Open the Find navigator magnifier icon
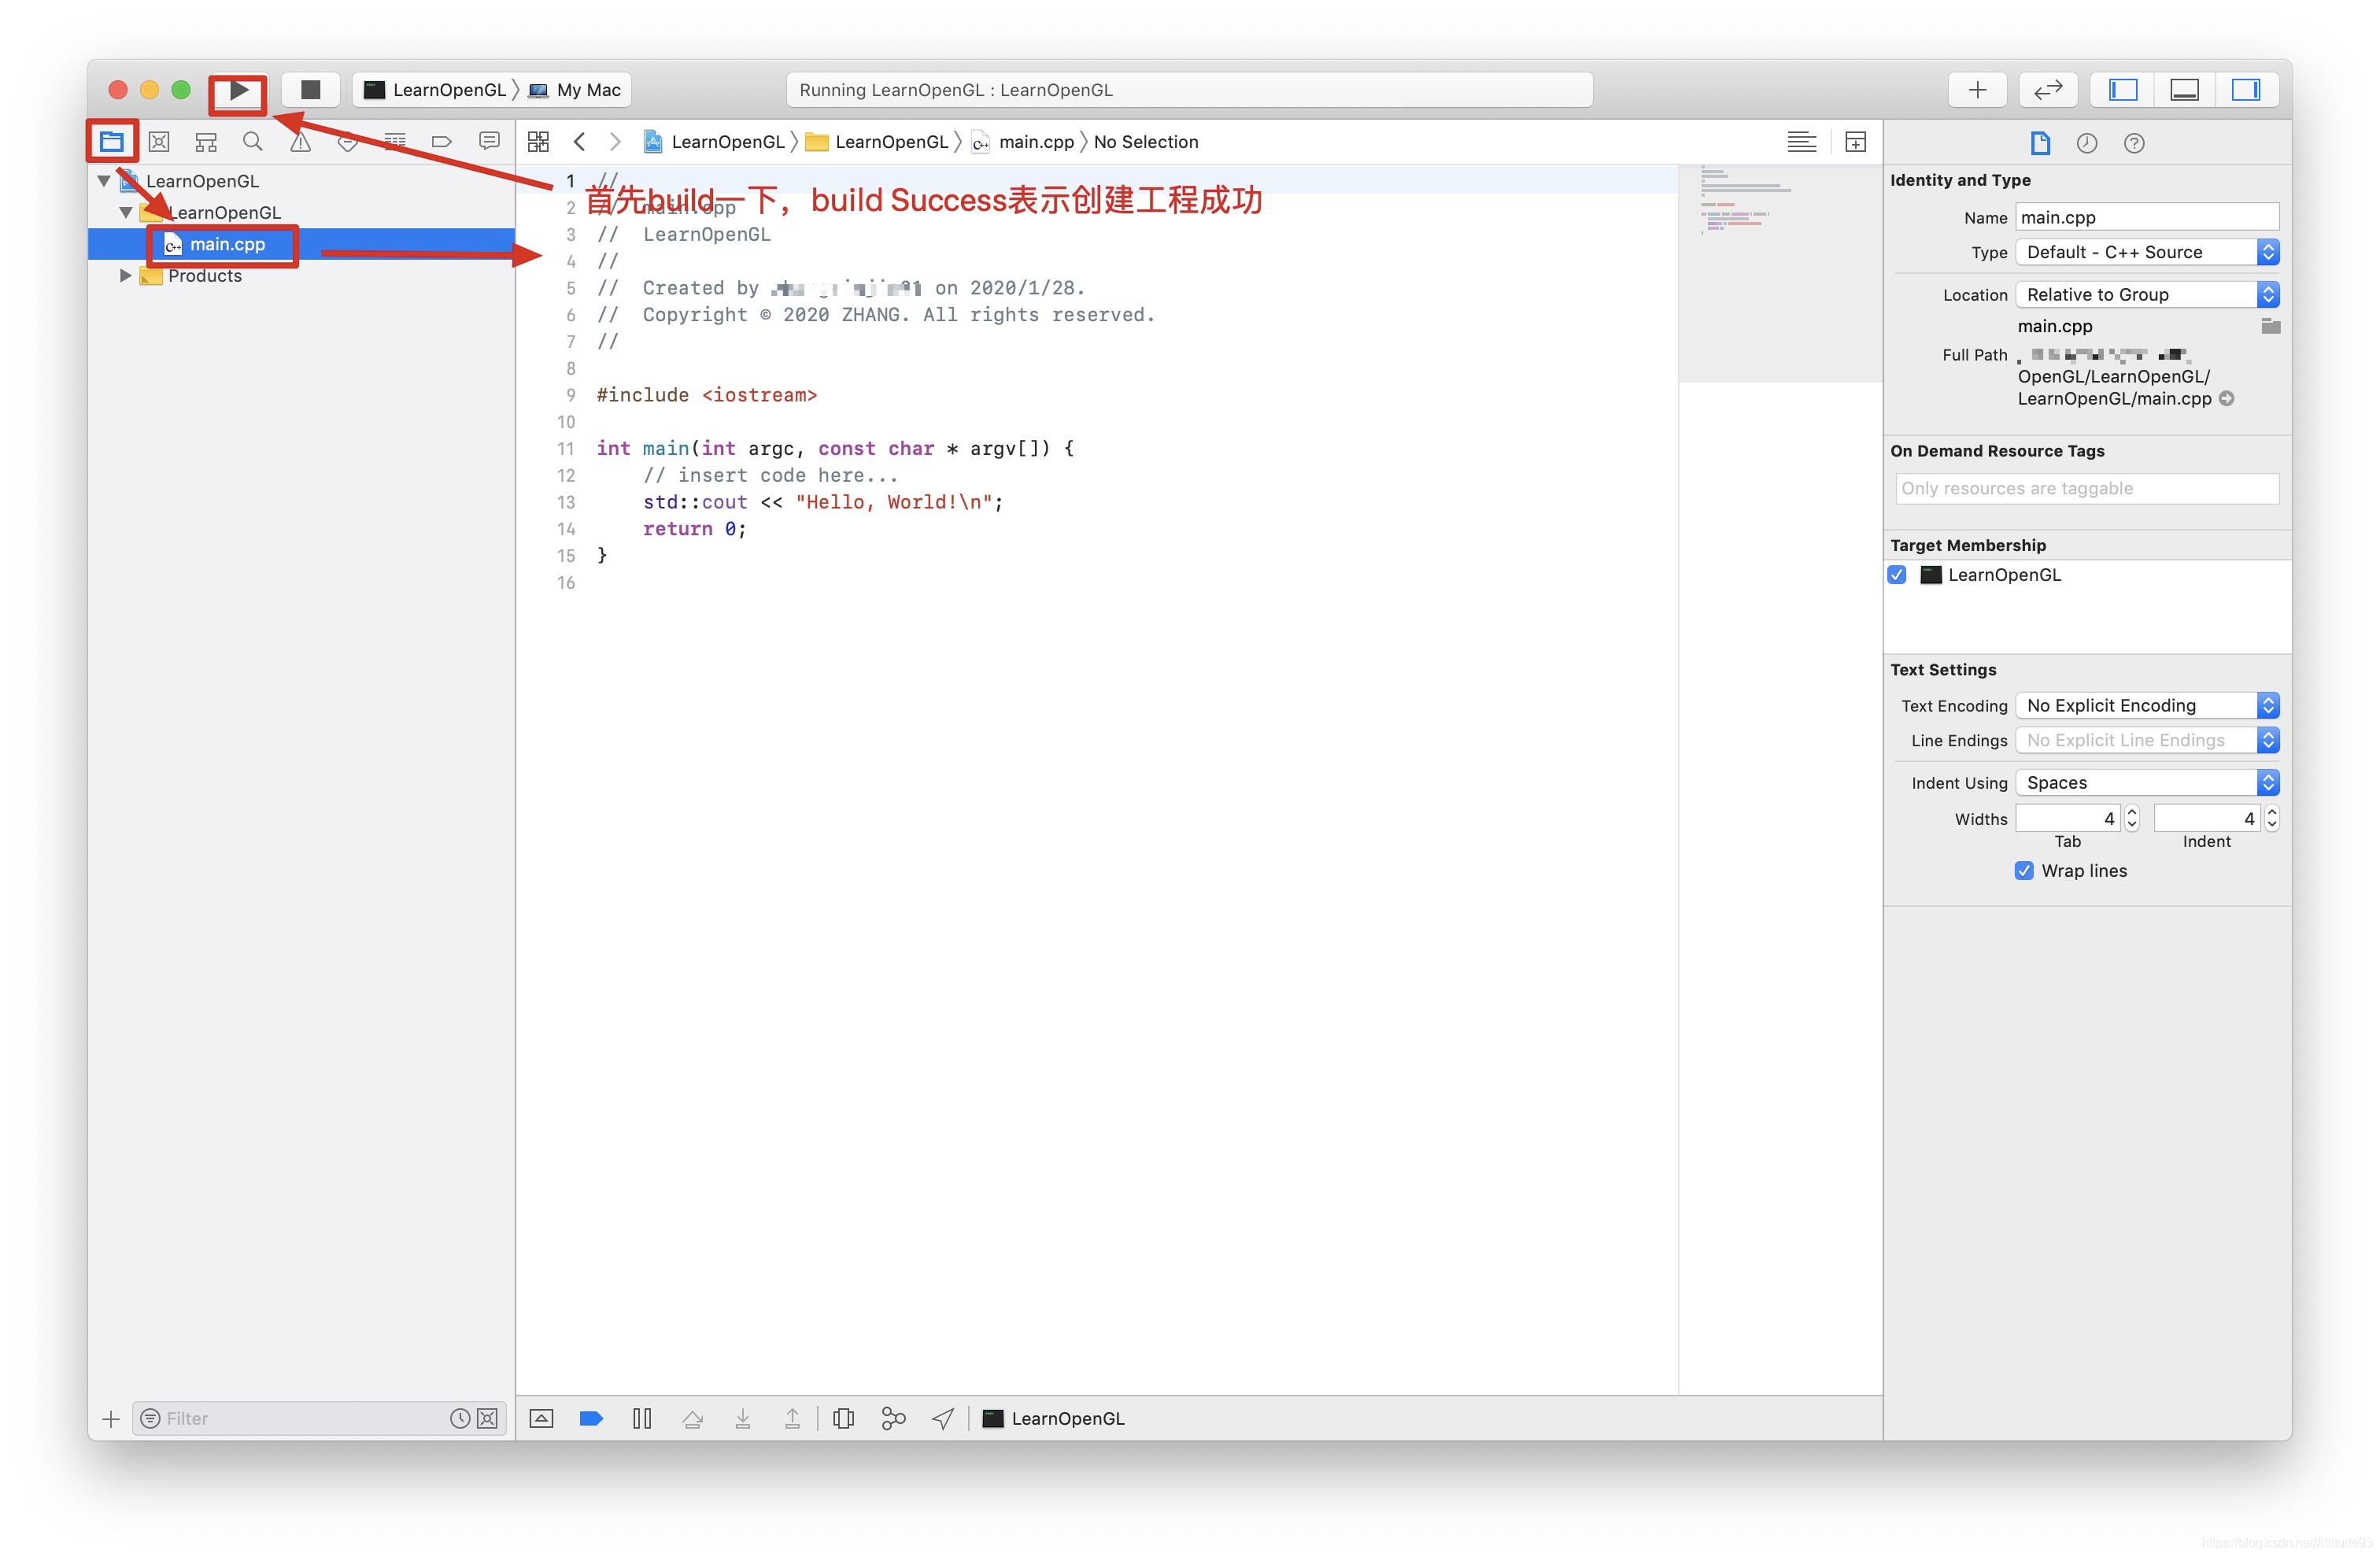Screen dimensions: 2380x1557 pyautogui.click(x=253, y=142)
